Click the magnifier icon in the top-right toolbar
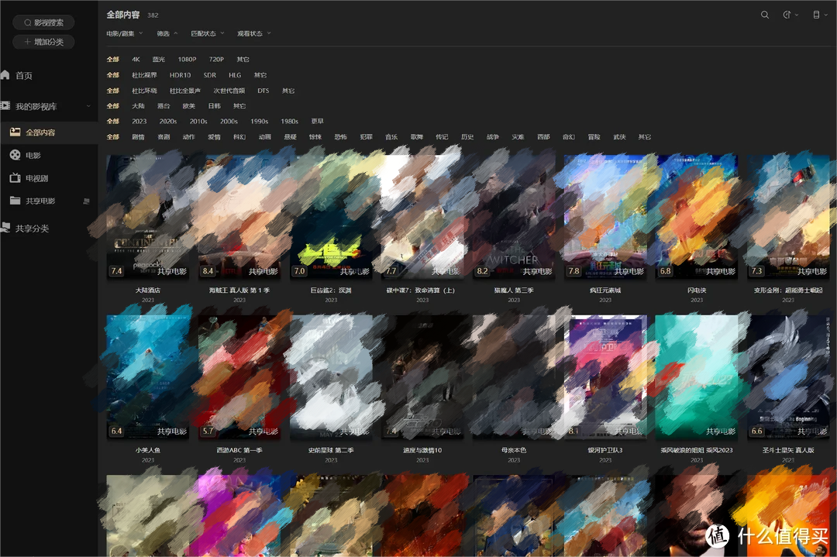The image size is (837, 557). pyautogui.click(x=764, y=15)
